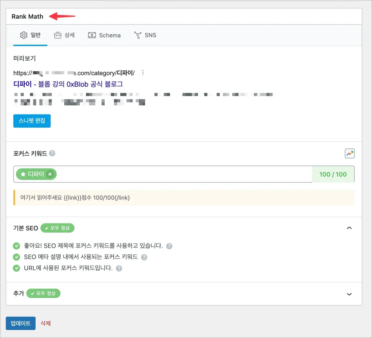The image size is (372, 338).
Task: Open the Schema tab via its icon
Action: pyautogui.click(x=92, y=35)
